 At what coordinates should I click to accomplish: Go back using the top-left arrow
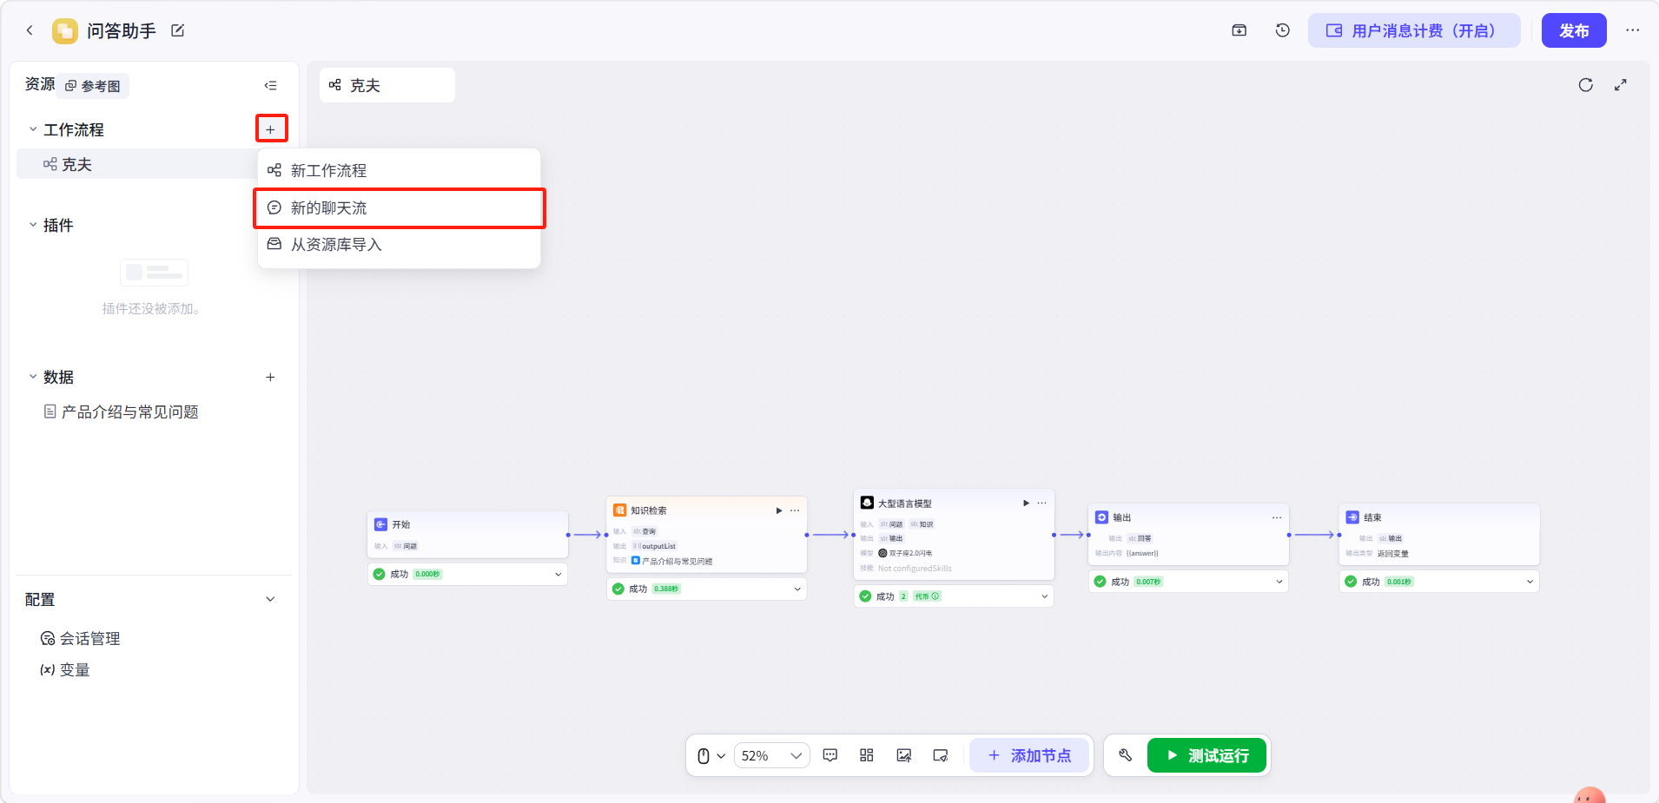click(30, 30)
